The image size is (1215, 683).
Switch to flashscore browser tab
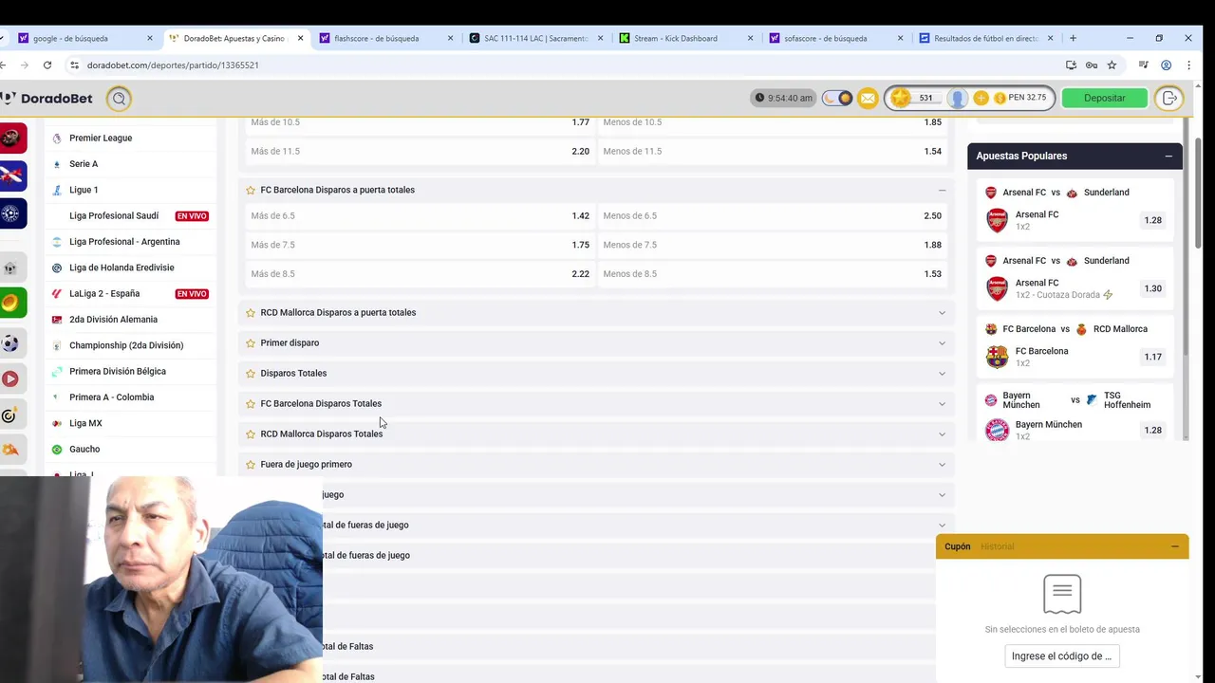(x=386, y=38)
